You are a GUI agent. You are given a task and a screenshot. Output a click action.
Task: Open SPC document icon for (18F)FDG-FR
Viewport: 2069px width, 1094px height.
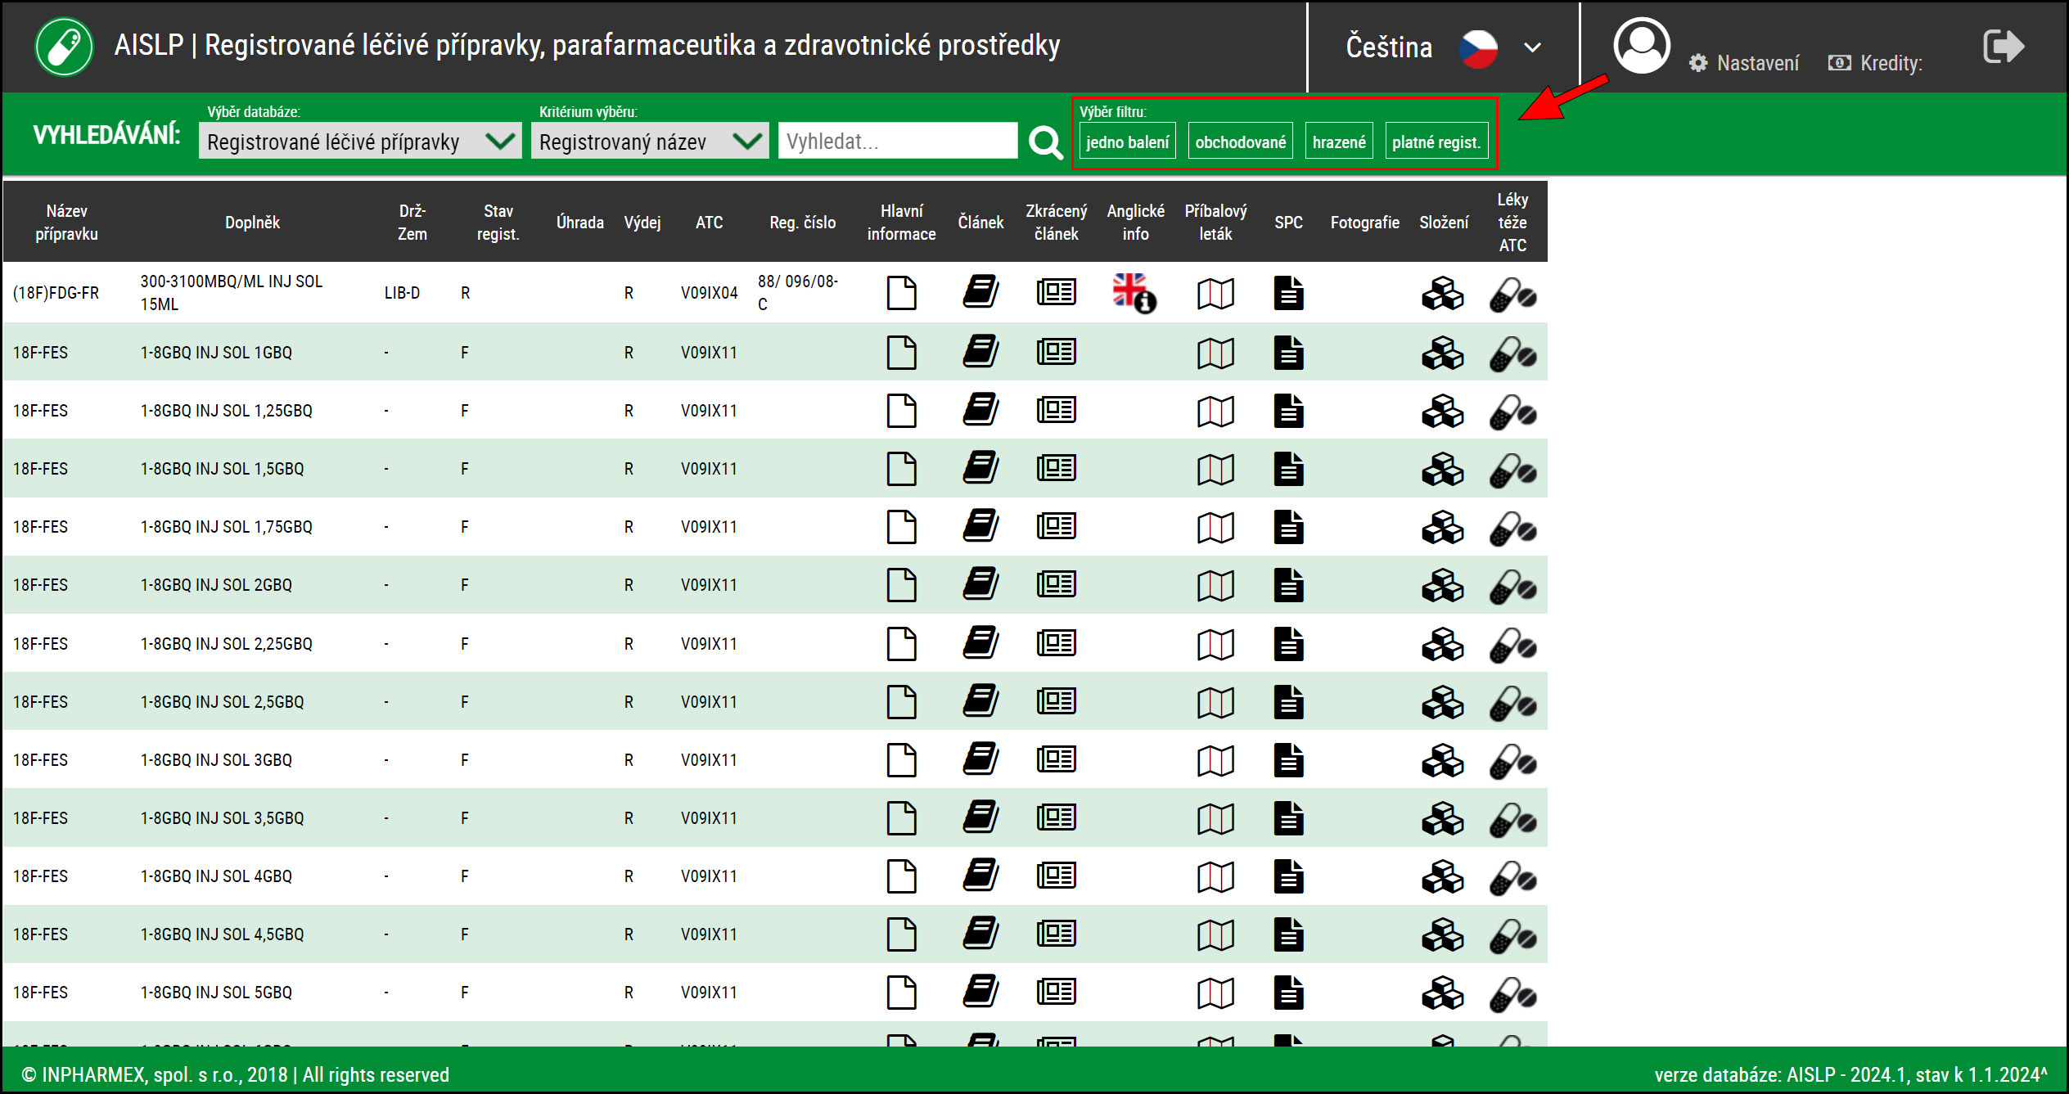(1288, 293)
